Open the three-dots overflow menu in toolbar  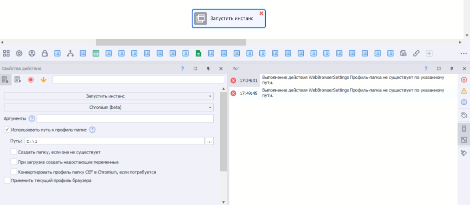[463, 53]
